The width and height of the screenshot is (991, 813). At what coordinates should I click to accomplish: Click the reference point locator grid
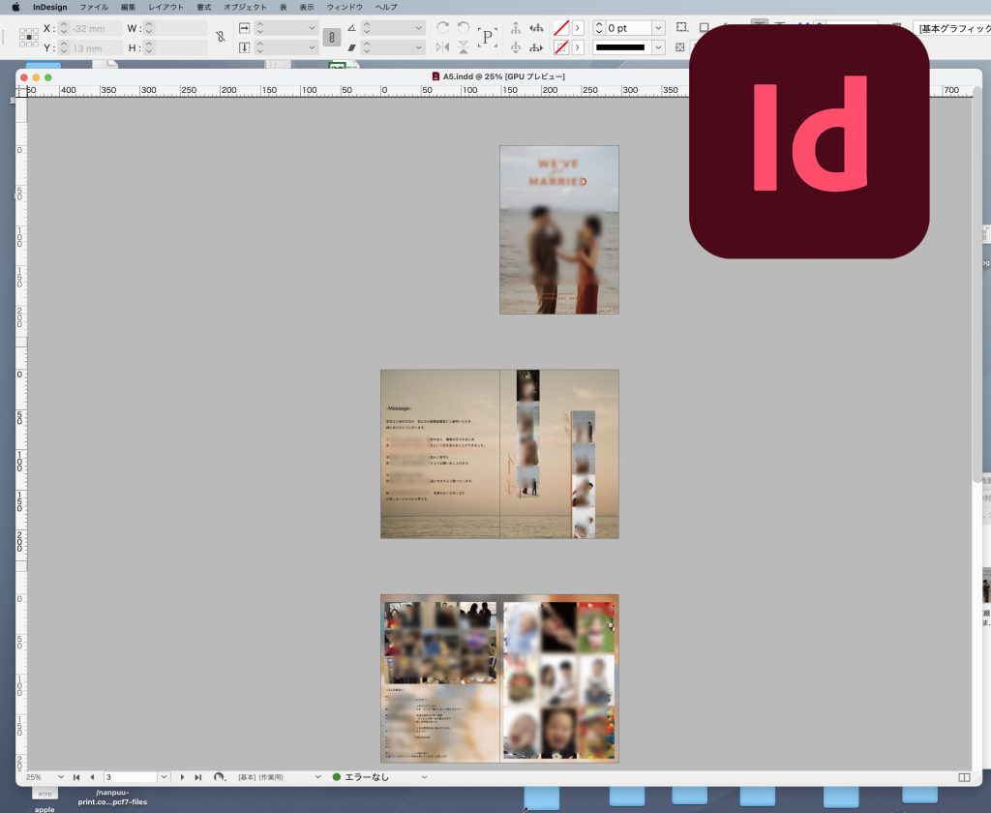(29, 38)
